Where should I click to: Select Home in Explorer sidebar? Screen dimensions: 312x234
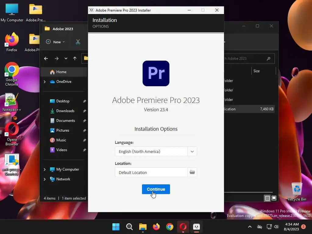(64, 72)
